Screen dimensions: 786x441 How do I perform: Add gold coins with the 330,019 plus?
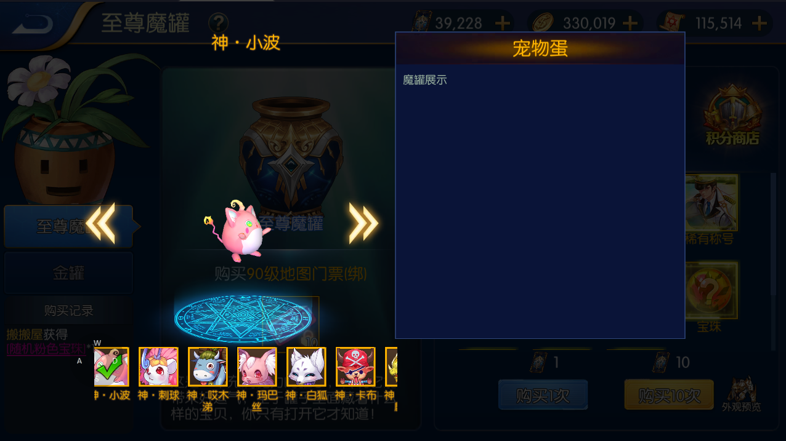point(630,23)
